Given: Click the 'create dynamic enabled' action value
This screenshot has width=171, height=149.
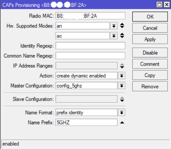Looking at the screenshot, I should coord(87,76).
